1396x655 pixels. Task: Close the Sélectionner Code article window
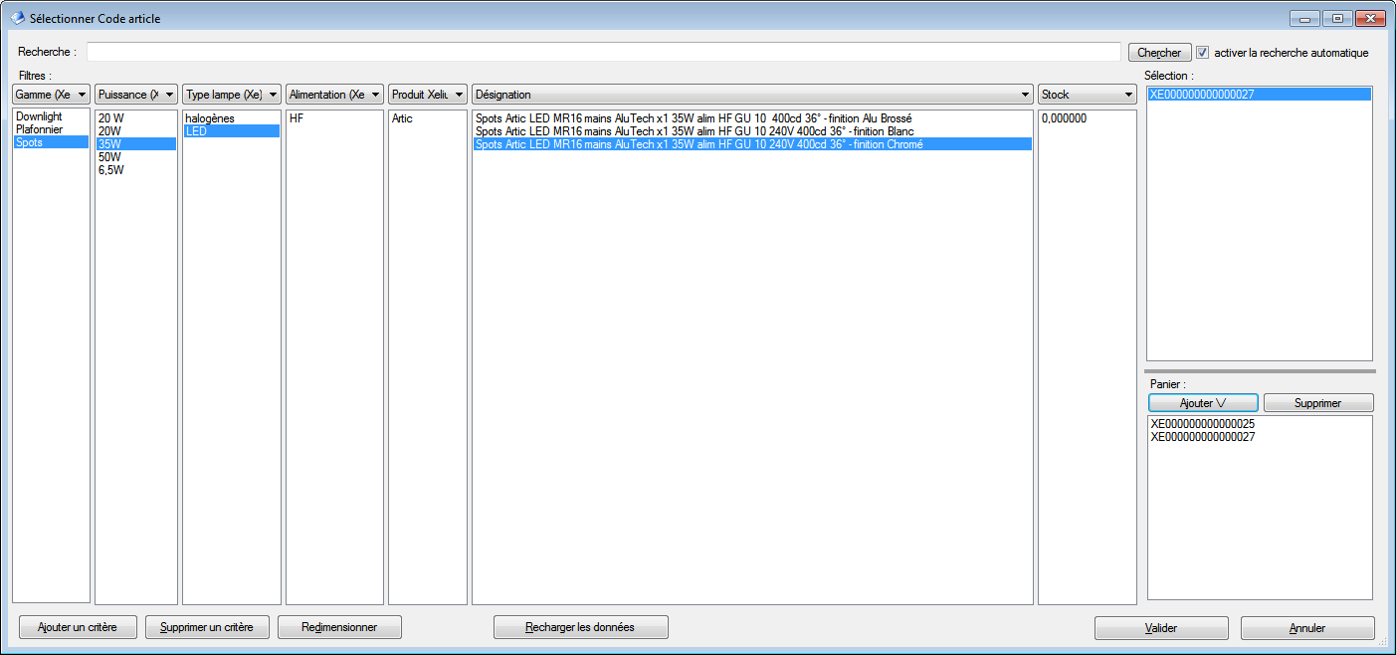click(x=1369, y=18)
